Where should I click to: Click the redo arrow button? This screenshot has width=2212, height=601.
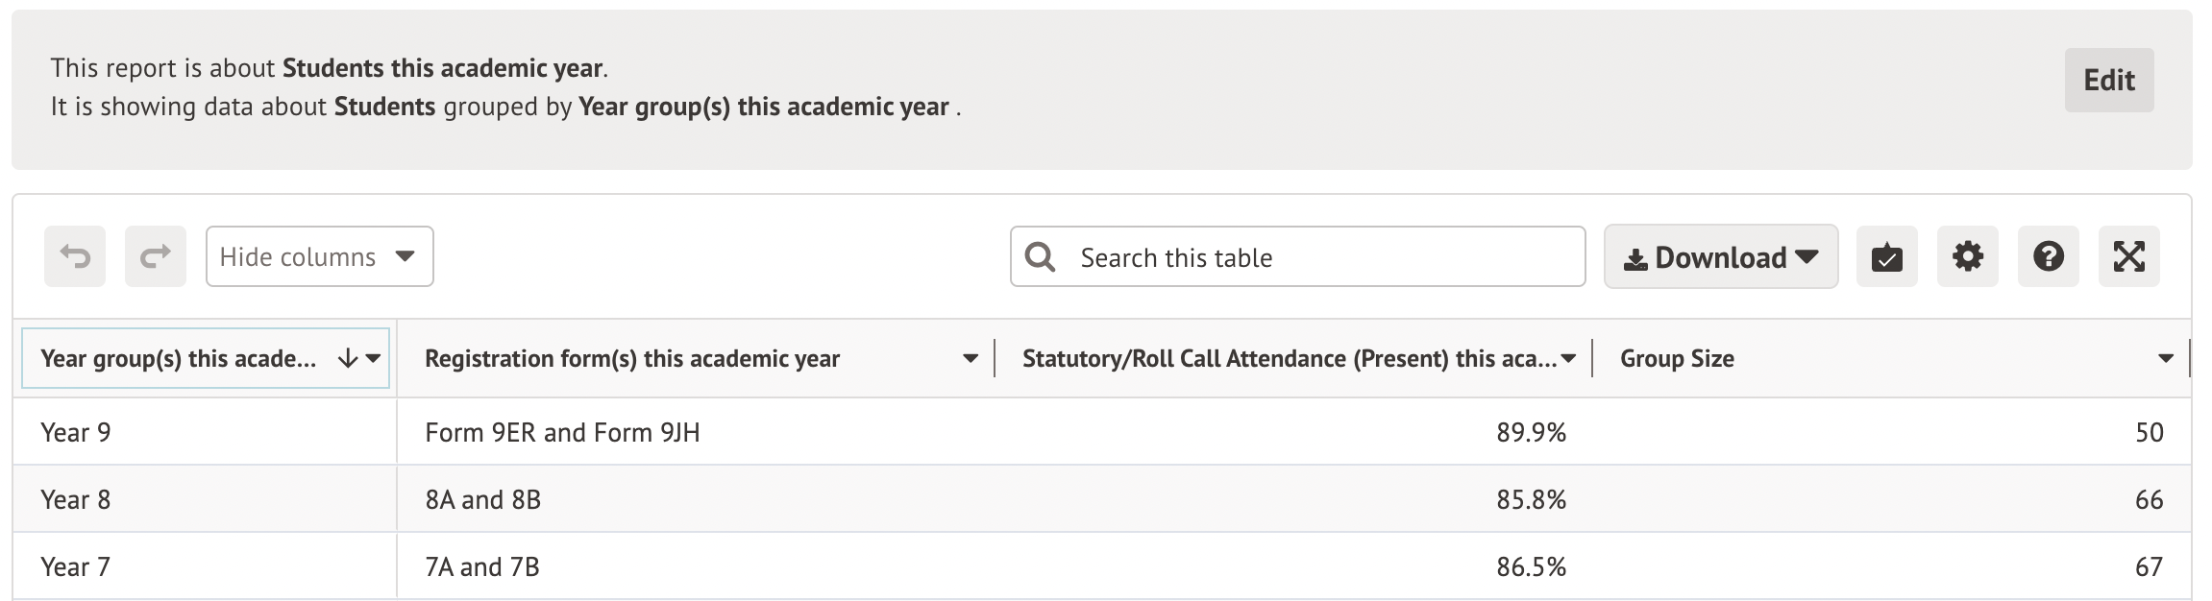pos(156,257)
